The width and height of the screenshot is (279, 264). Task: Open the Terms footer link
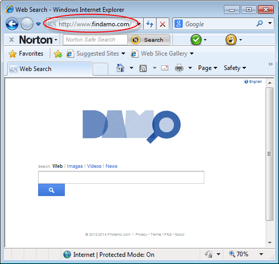(x=155, y=235)
